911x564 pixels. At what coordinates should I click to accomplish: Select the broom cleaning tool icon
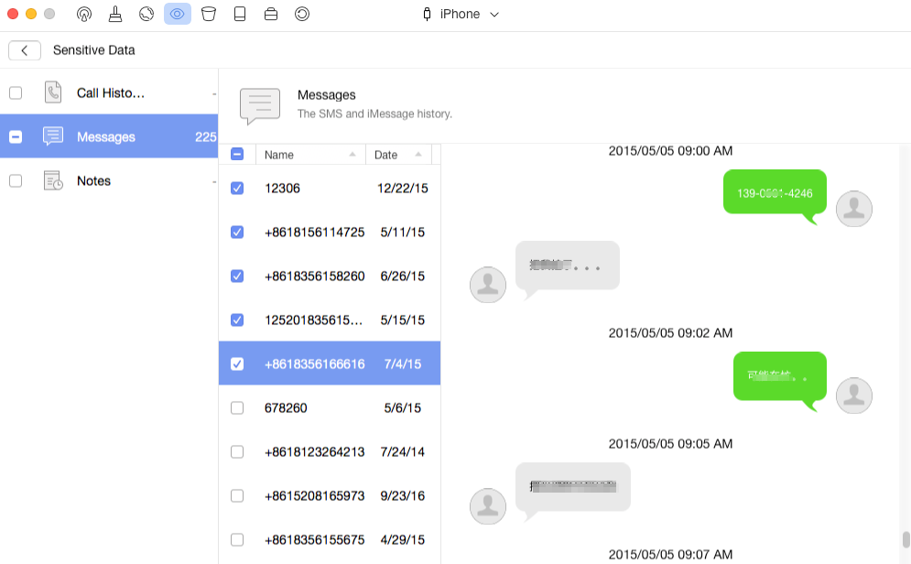(115, 14)
